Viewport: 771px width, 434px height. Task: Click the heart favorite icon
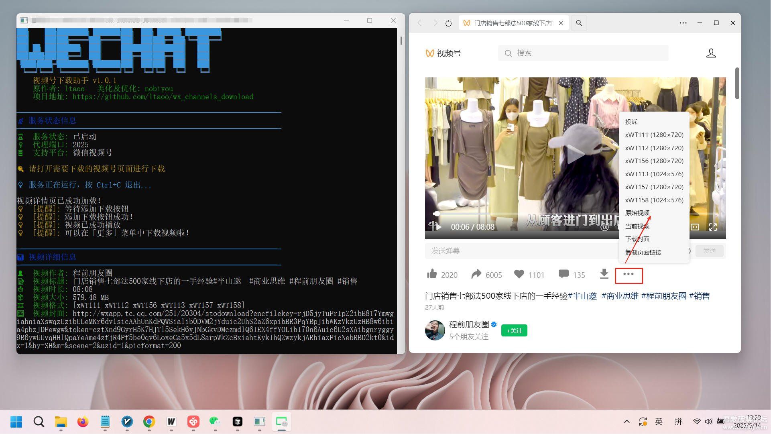(x=519, y=274)
